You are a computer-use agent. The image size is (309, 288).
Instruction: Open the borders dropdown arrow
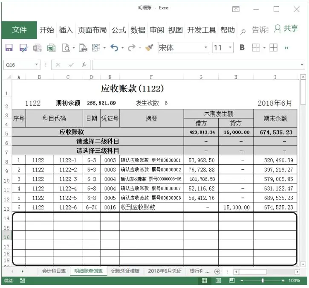click(264, 48)
